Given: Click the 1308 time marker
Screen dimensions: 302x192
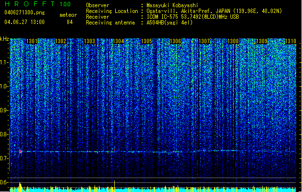Looking at the screenshot, I should [233, 41].
